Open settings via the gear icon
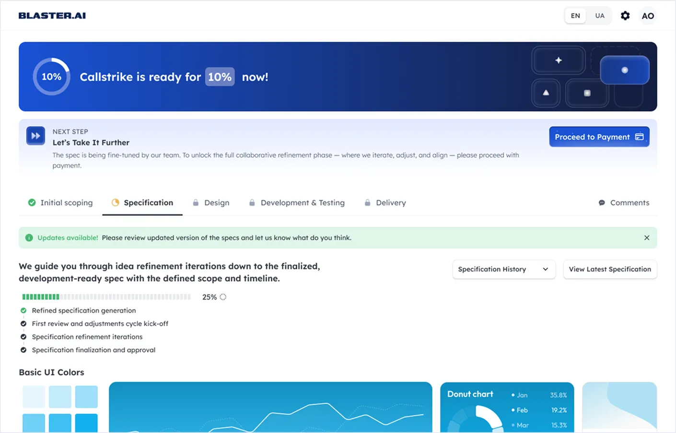 coord(625,16)
